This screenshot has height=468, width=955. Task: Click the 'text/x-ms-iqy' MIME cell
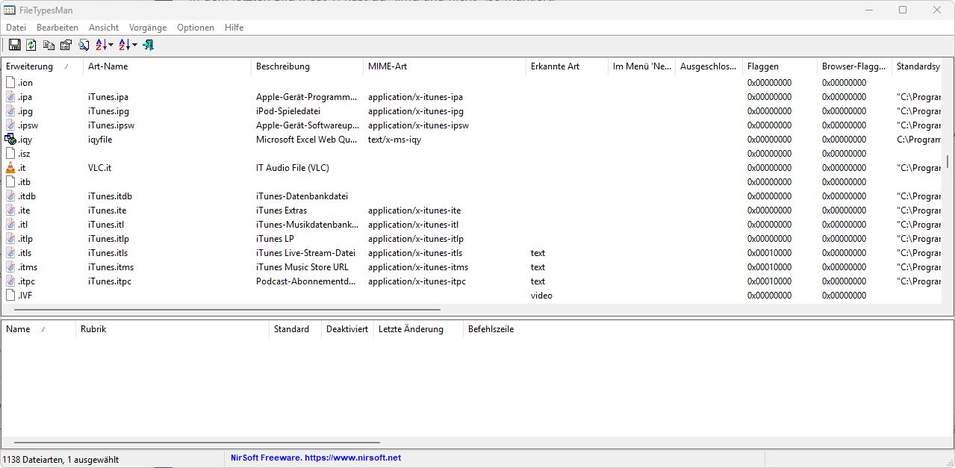pyautogui.click(x=395, y=140)
